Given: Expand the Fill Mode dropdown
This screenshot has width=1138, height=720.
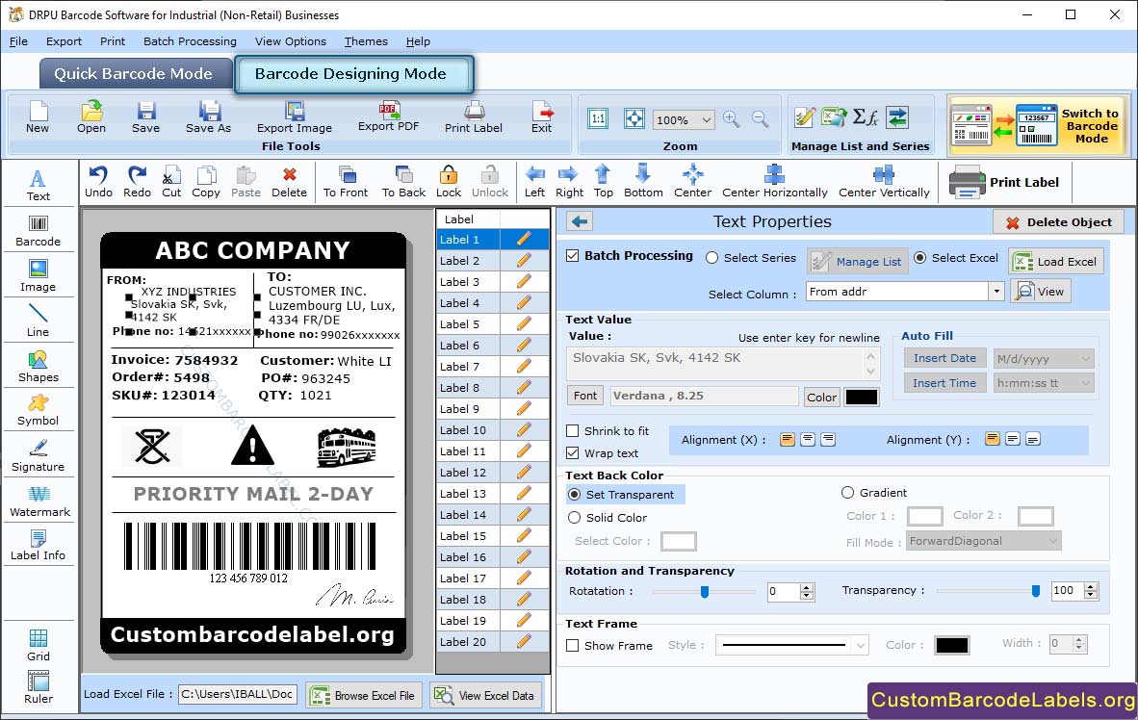Looking at the screenshot, I should click(1053, 542).
